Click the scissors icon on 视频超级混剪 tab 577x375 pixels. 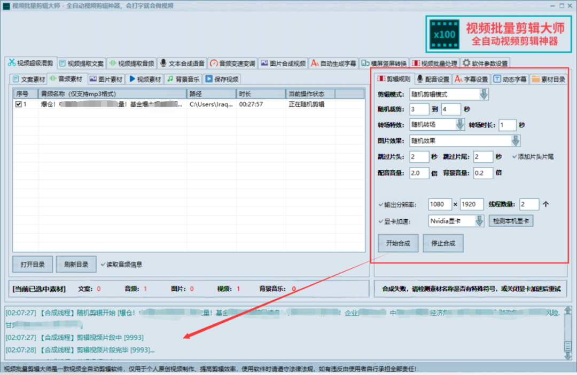(x=11, y=63)
